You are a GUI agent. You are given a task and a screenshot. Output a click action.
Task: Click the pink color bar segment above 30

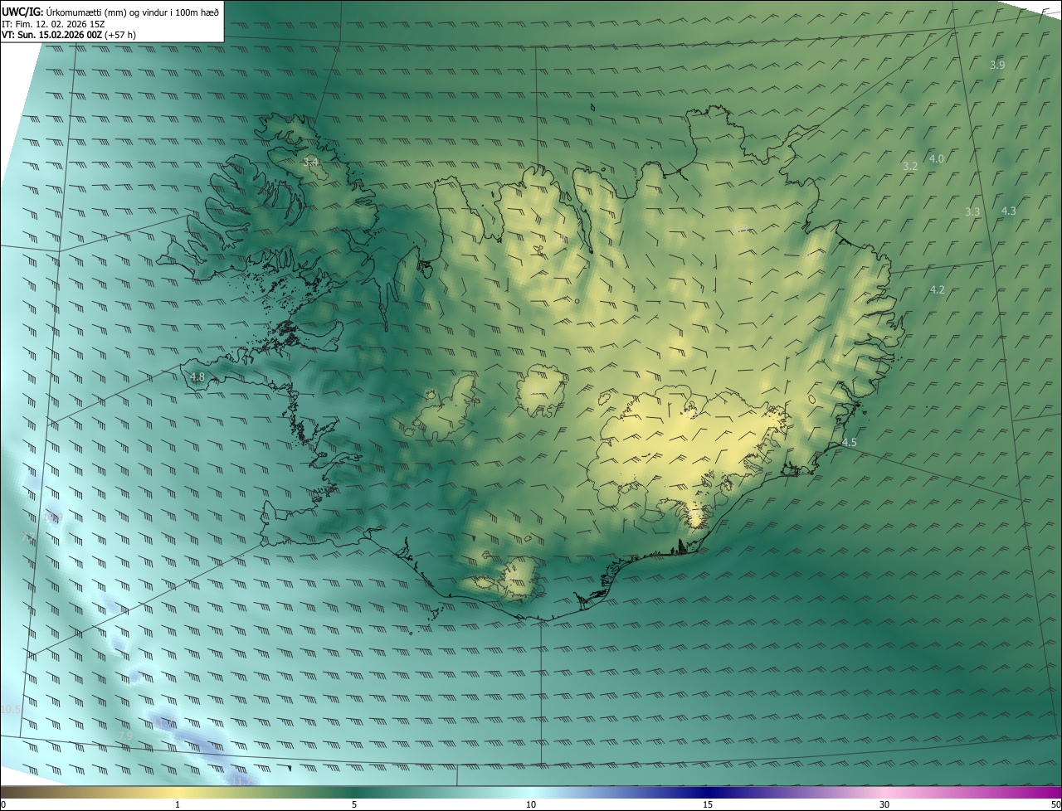(x=884, y=793)
